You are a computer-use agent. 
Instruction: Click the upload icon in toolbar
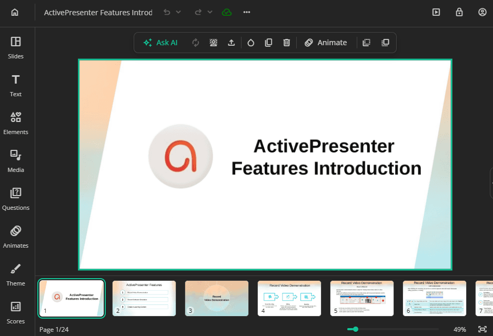pos(232,43)
